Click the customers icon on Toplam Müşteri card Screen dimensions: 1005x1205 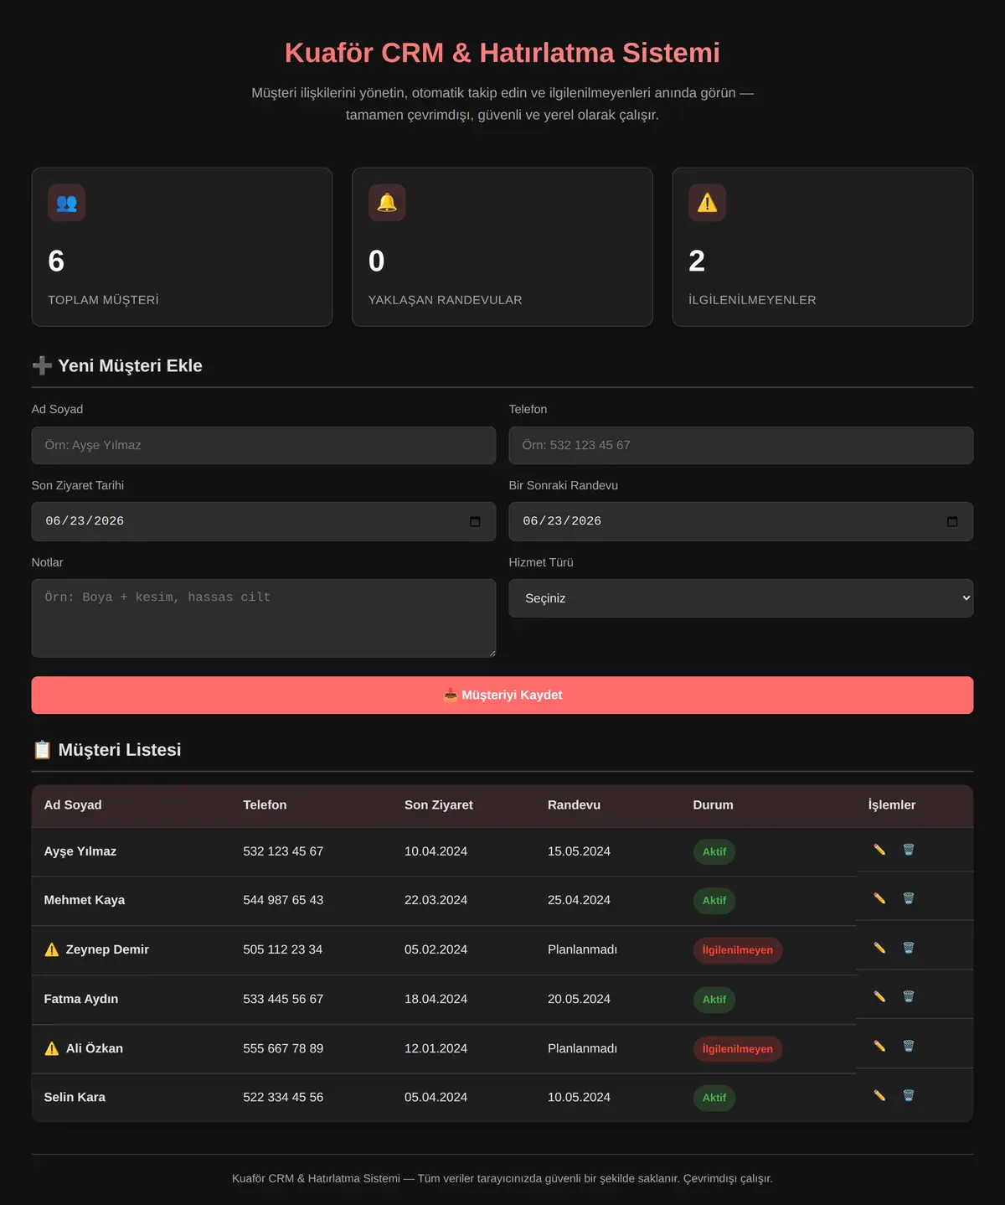point(67,203)
